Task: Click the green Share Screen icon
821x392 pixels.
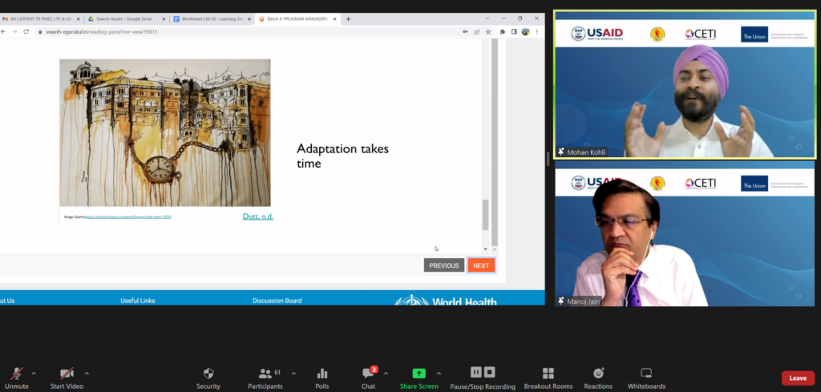Action: coord(419,374)
